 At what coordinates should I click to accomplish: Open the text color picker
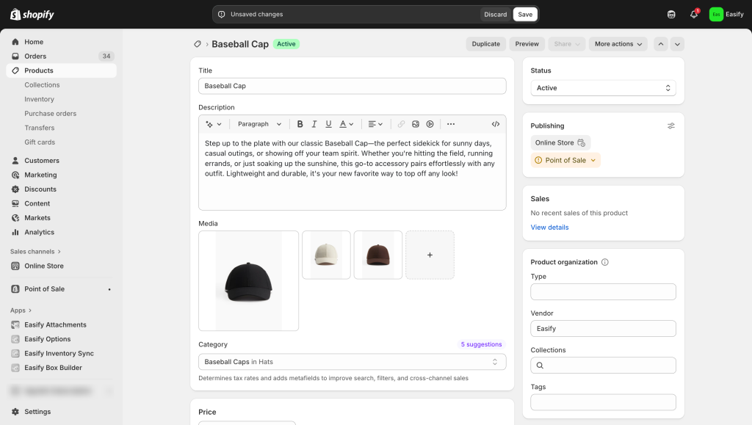pos(347,124)
